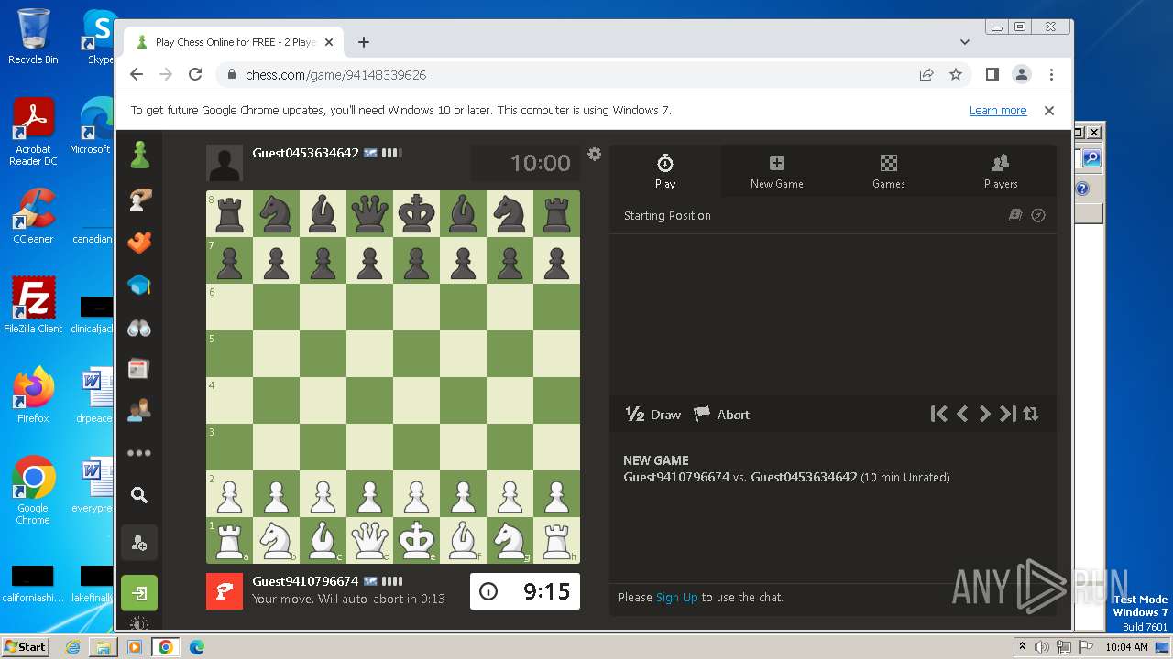Click the sidebar sign-up user icon
The image size is (1173, 659).
click(x=139, y=544)
